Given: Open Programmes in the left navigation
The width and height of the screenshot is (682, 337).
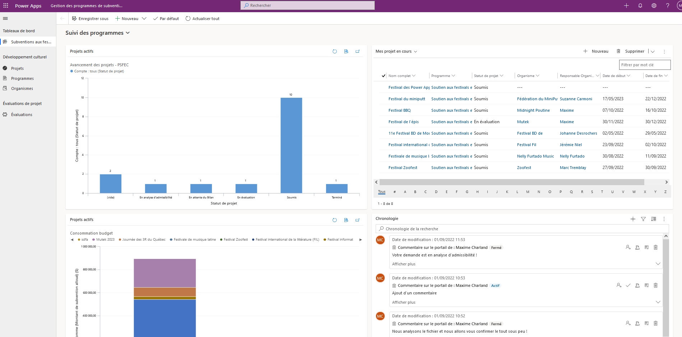Looking at the screenshot, I should point(22,78).
